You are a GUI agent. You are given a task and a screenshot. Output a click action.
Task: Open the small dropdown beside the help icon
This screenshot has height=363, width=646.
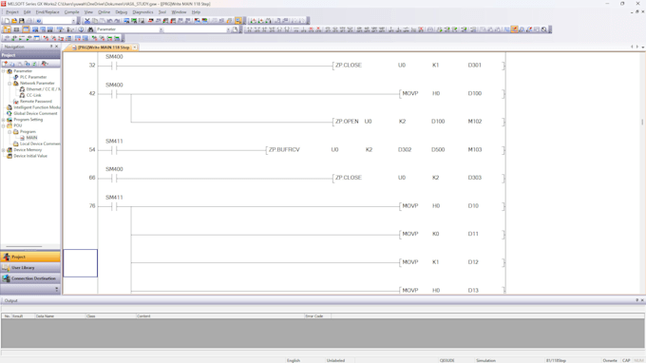[x=73, y=21]
